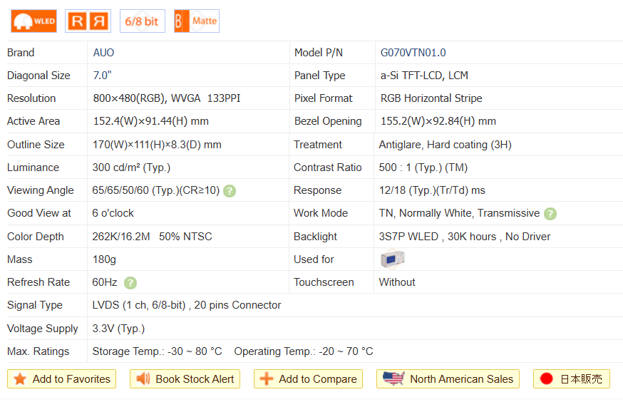Open North American Sales link
Image resolution: width=623 pixels, height=407 pixels.
448,379
